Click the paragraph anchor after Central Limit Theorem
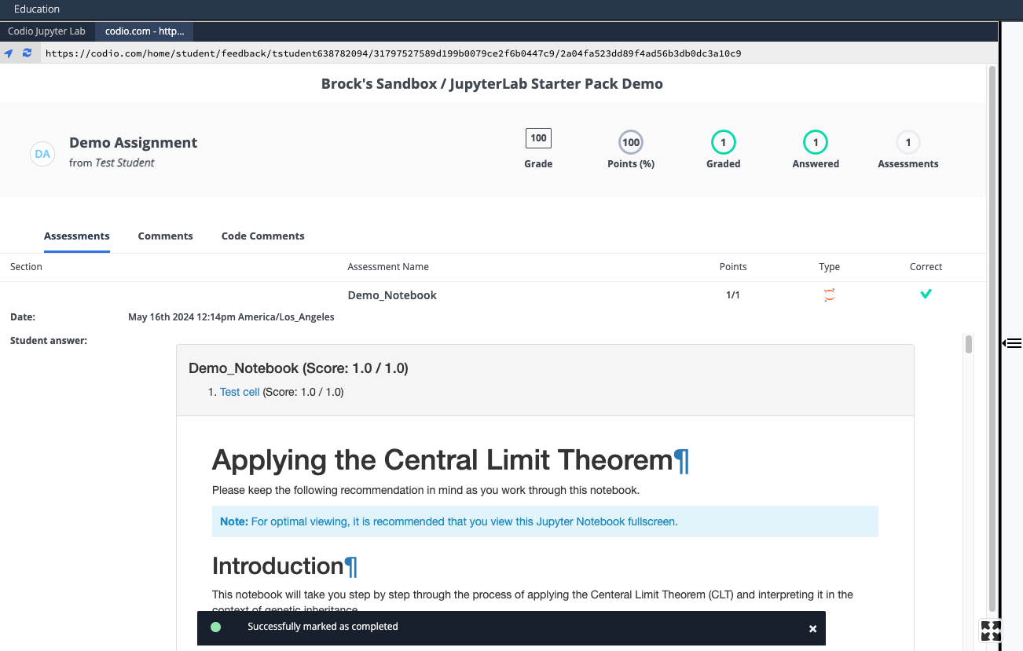Screen dimensions: 1023x651 point(681,460)
